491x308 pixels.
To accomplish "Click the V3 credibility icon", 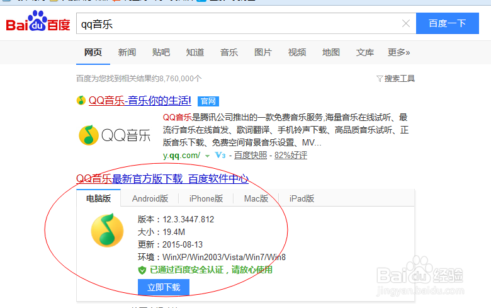I will pos(220,155).
